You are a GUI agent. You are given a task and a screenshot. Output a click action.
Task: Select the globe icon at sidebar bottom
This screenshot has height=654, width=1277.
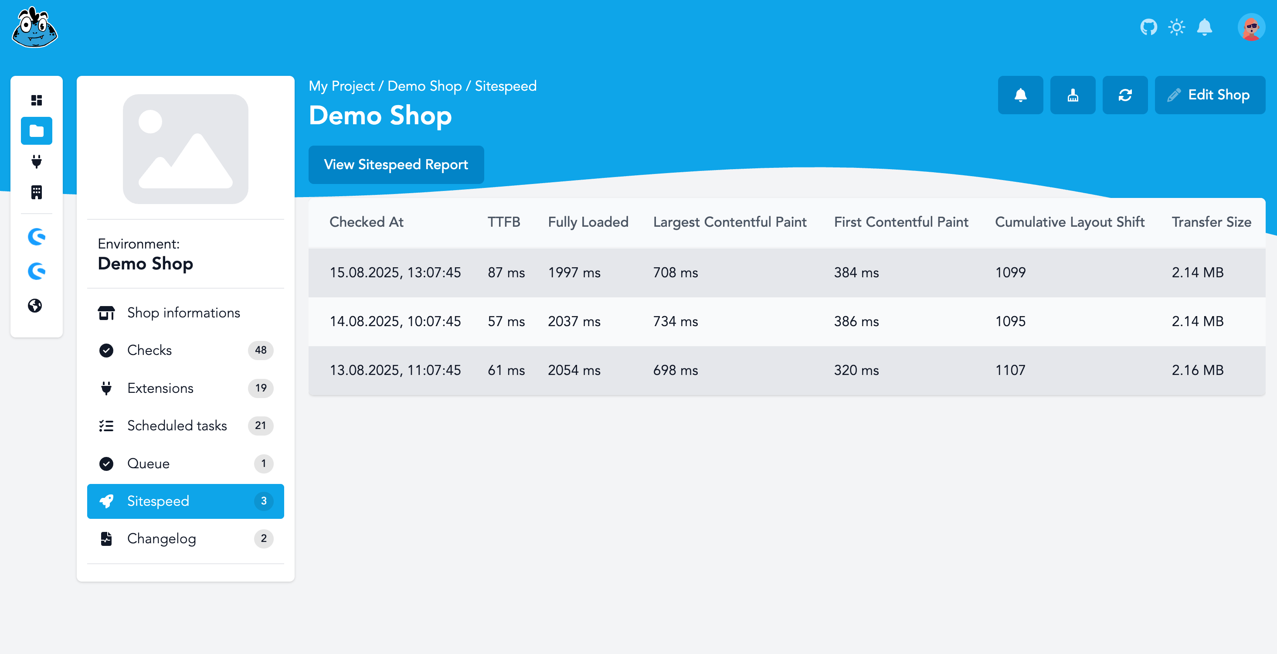36,306
